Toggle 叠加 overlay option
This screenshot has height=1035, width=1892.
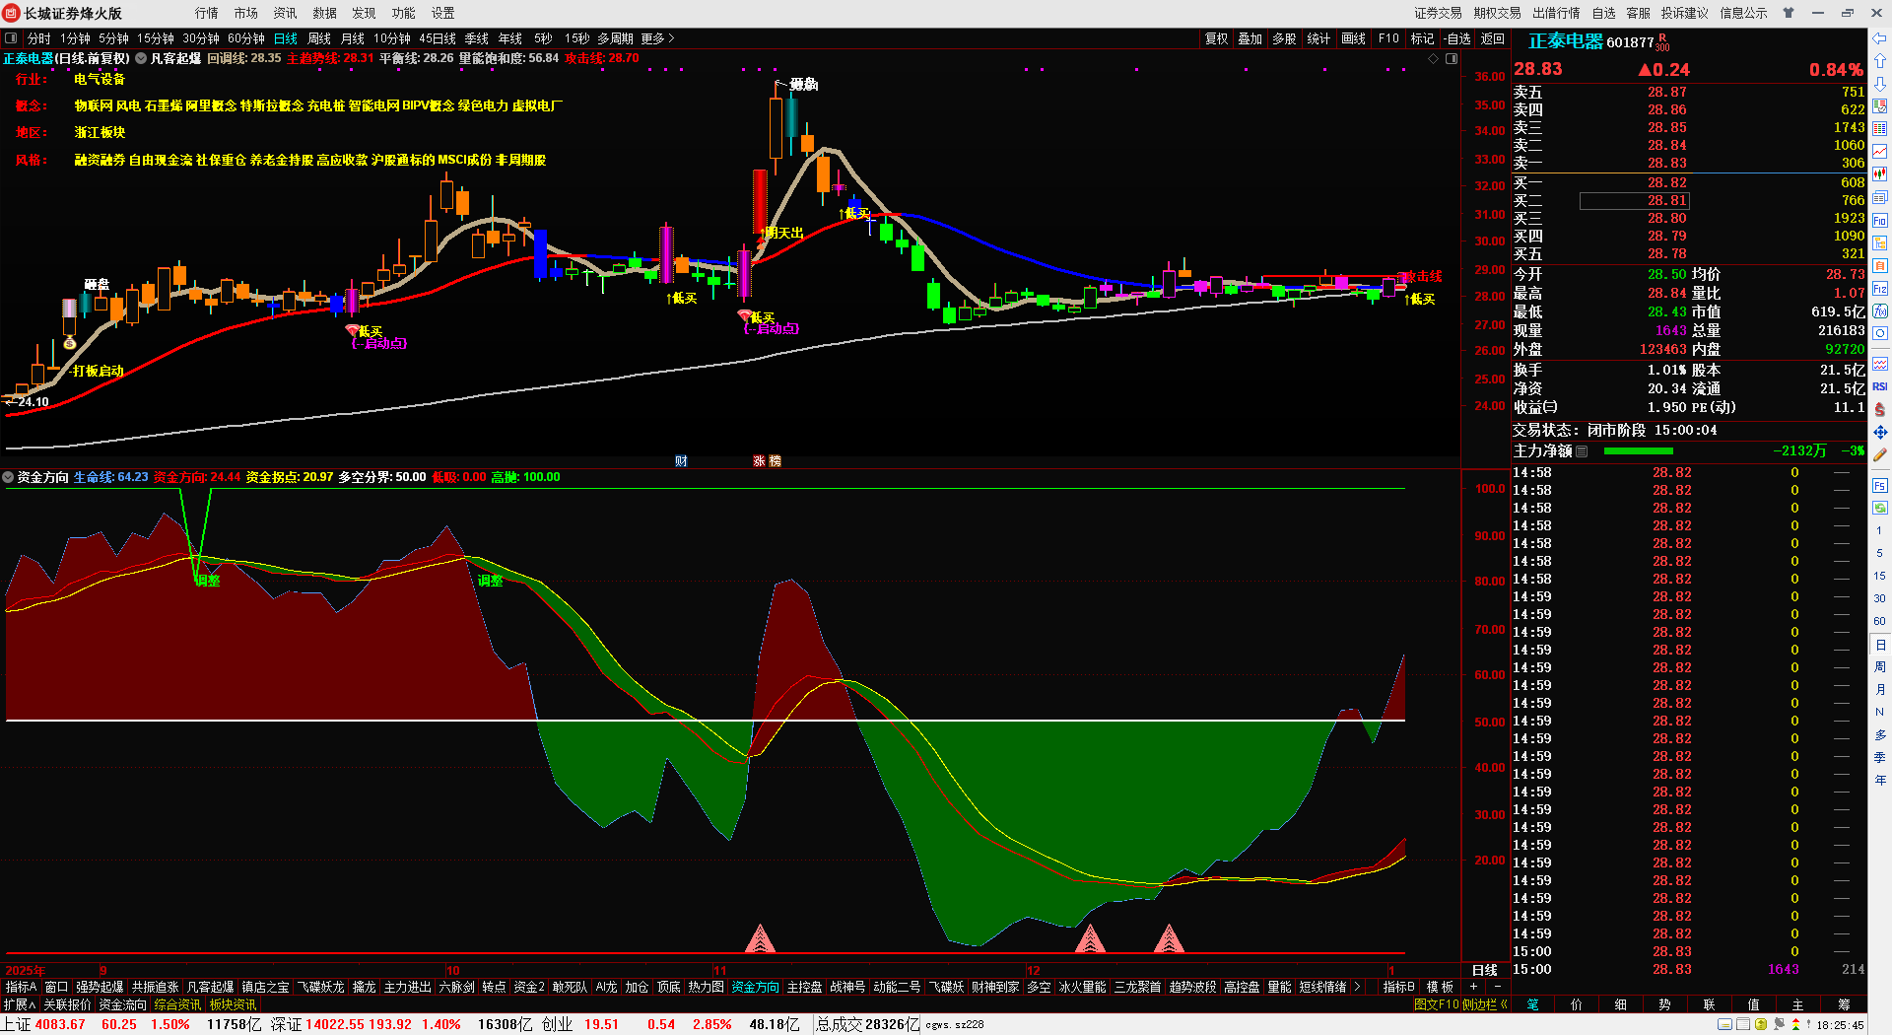[x=1250, y=38]
